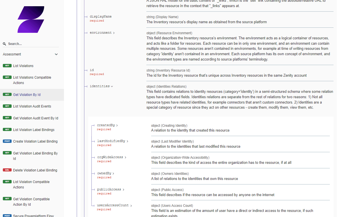Click GET badge of Get Violation Label Binding By Id

pyautogui.click(x=7, y=153)
